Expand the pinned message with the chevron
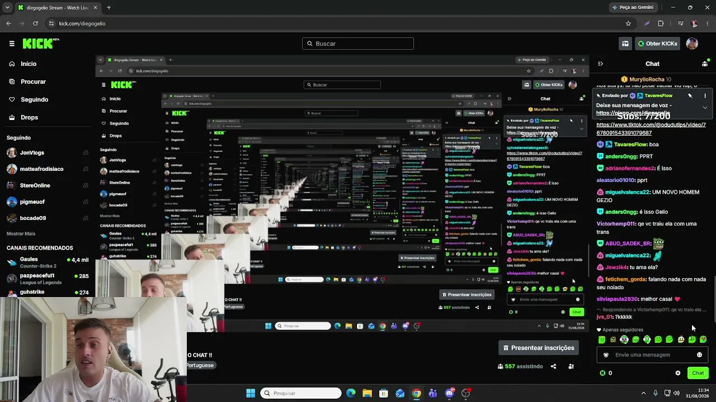Viewport: 716px width, 402px height. [705, 107]
